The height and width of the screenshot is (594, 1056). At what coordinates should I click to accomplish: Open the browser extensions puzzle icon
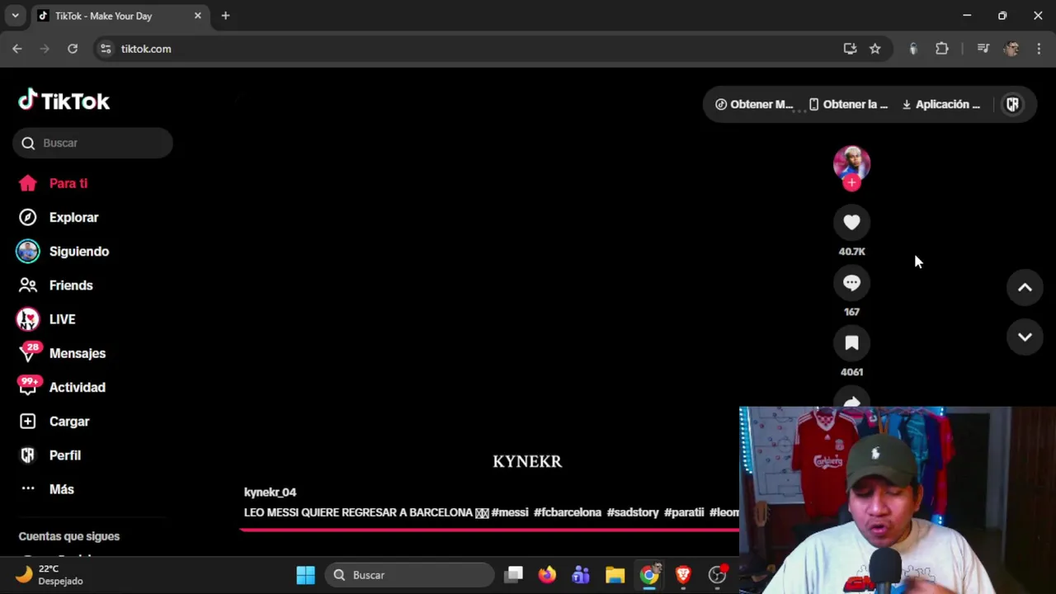(x=942, y=49)
